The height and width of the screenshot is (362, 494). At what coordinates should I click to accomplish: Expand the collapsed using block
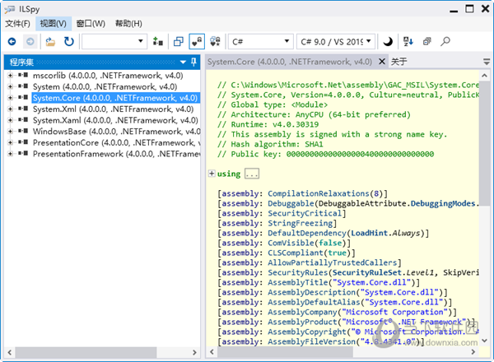click(x=212, y=174)
